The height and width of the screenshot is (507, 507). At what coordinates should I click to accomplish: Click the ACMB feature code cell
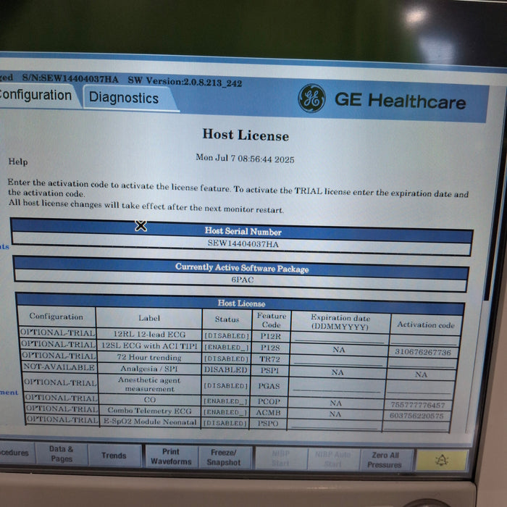click(269, 413)
